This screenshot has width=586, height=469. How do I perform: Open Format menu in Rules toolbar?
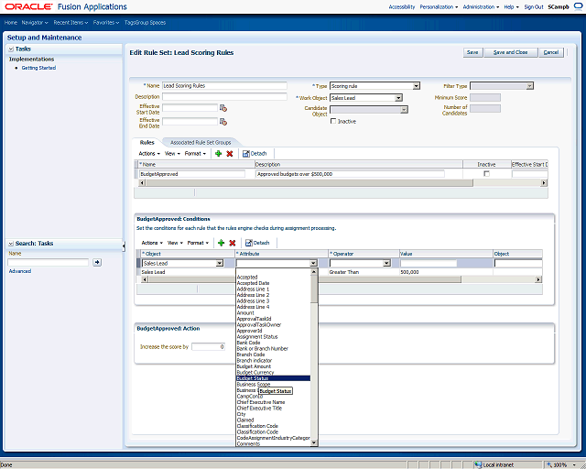195,153
